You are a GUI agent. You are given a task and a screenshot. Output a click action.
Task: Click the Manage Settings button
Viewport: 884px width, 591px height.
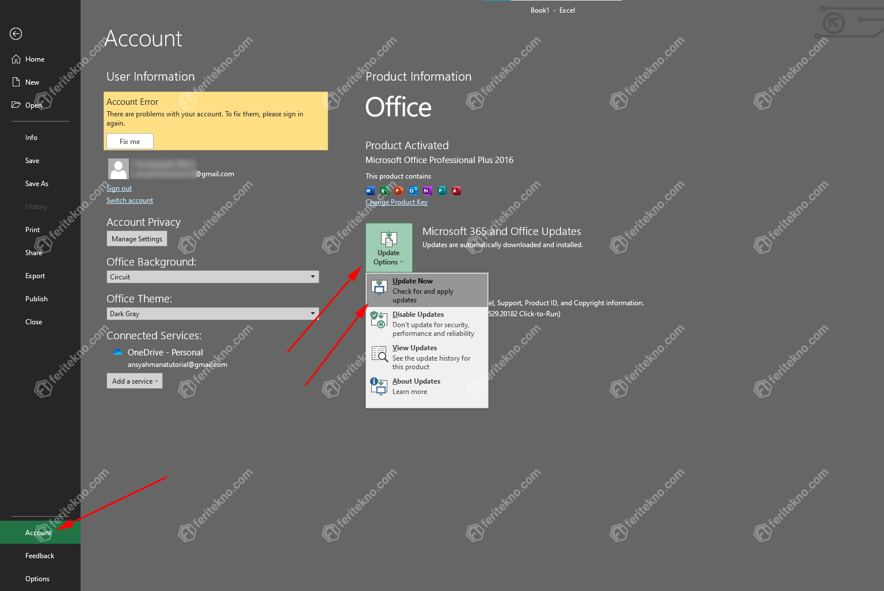pos(137,239)
